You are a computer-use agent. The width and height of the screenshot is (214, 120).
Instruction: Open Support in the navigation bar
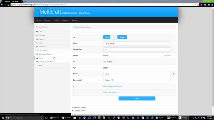point(66,20)
